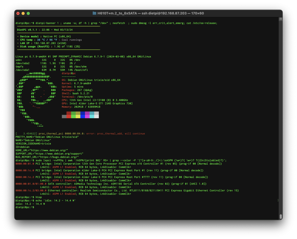
Task: Click 'Packages: 267 (dpkg)' line
Action: (77, 90)
